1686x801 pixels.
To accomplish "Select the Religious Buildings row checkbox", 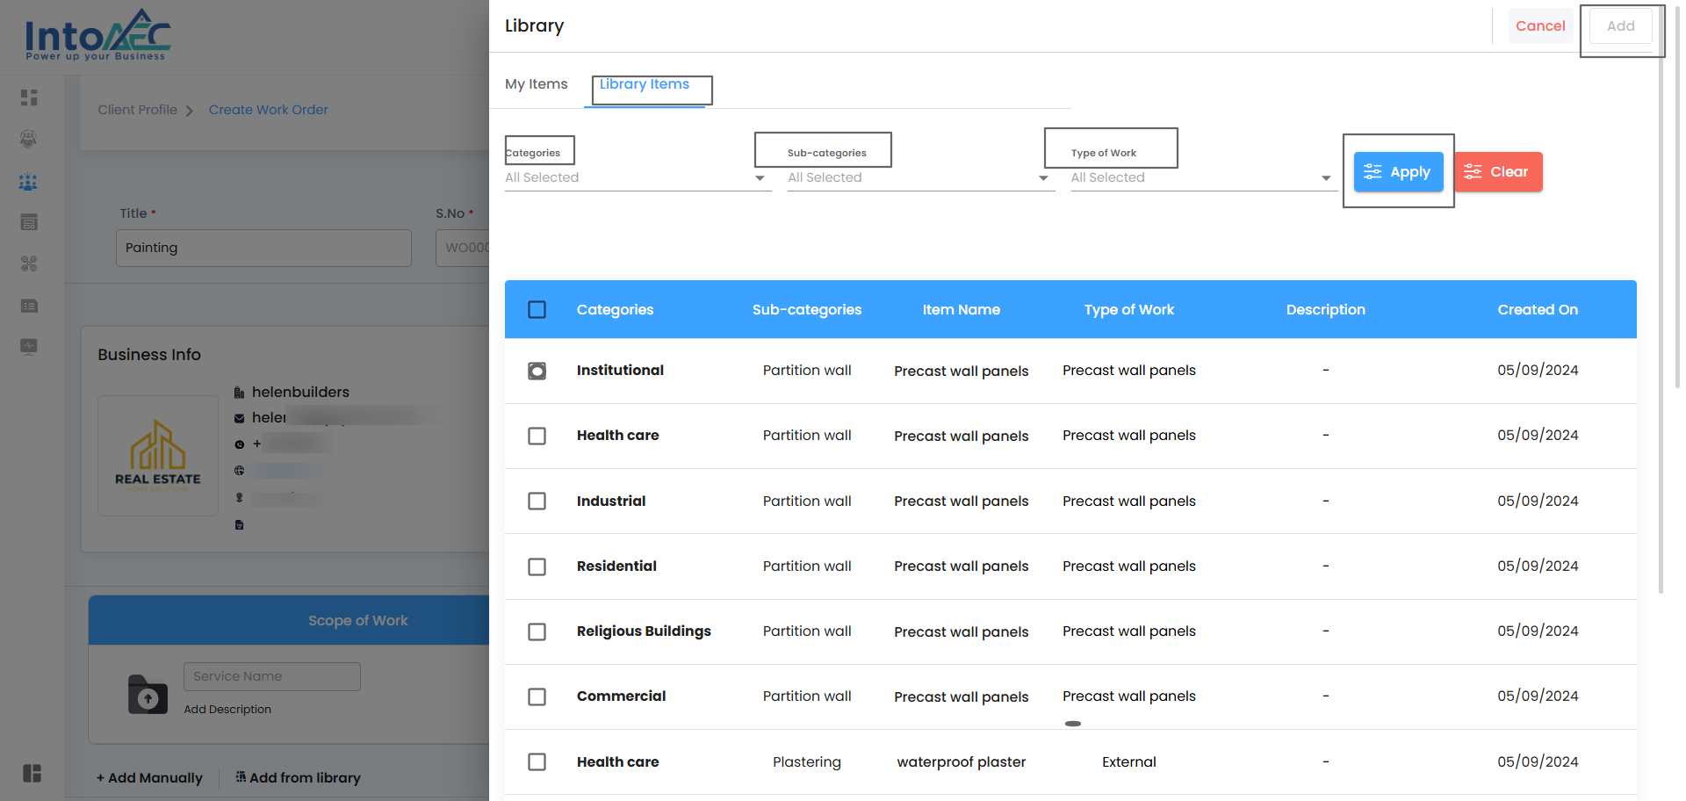I will (537, 631).
